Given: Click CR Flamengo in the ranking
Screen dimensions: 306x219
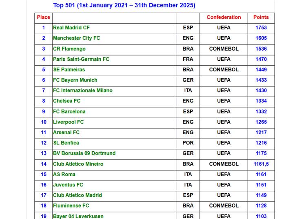Looking at the screenshot, I should click(x=69, y=49).
